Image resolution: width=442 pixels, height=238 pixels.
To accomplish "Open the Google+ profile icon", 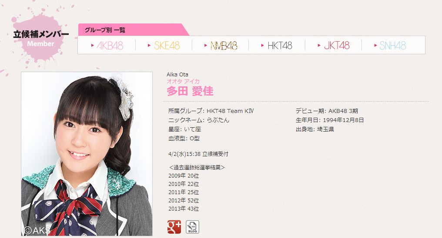I will click(x=174, y=227).
